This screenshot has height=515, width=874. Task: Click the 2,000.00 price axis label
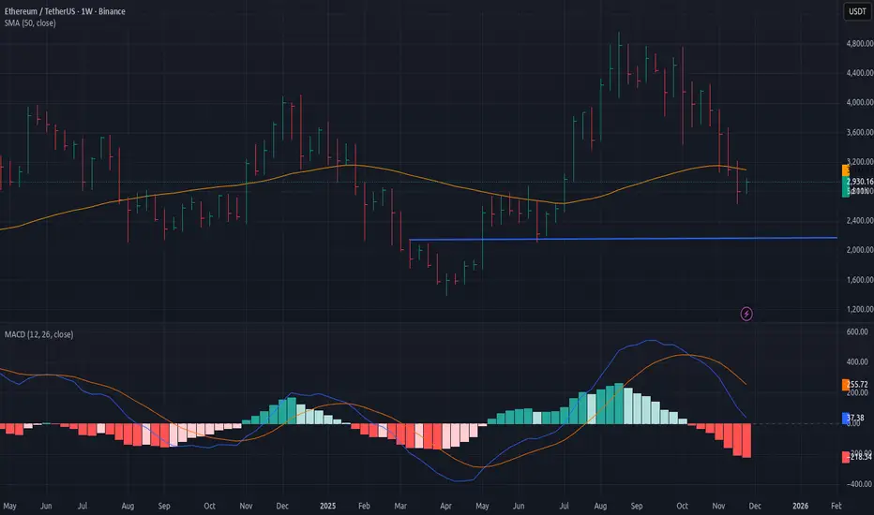click(860, 250)
